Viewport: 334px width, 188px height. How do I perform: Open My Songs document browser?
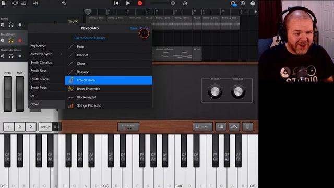point(4,3)
